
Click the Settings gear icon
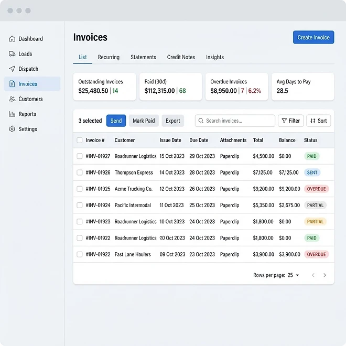[12, 129]
